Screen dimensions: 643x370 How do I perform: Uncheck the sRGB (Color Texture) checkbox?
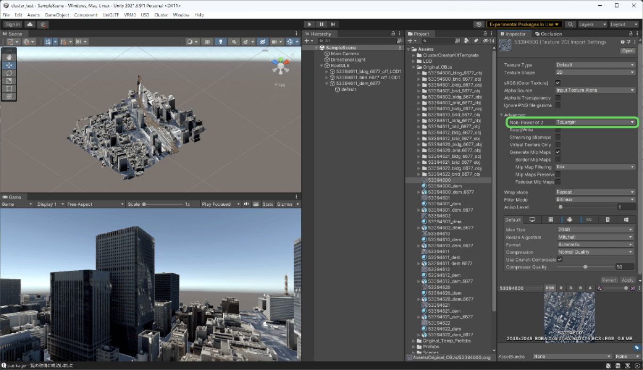click(x=558, y=83)
